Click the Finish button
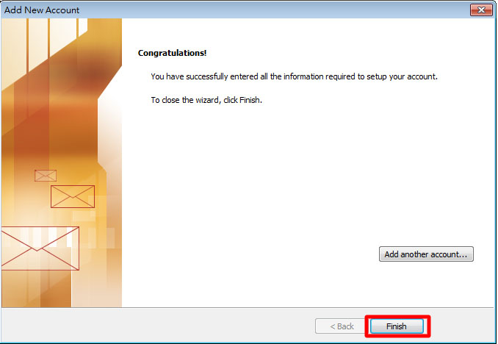 point(397,326)
